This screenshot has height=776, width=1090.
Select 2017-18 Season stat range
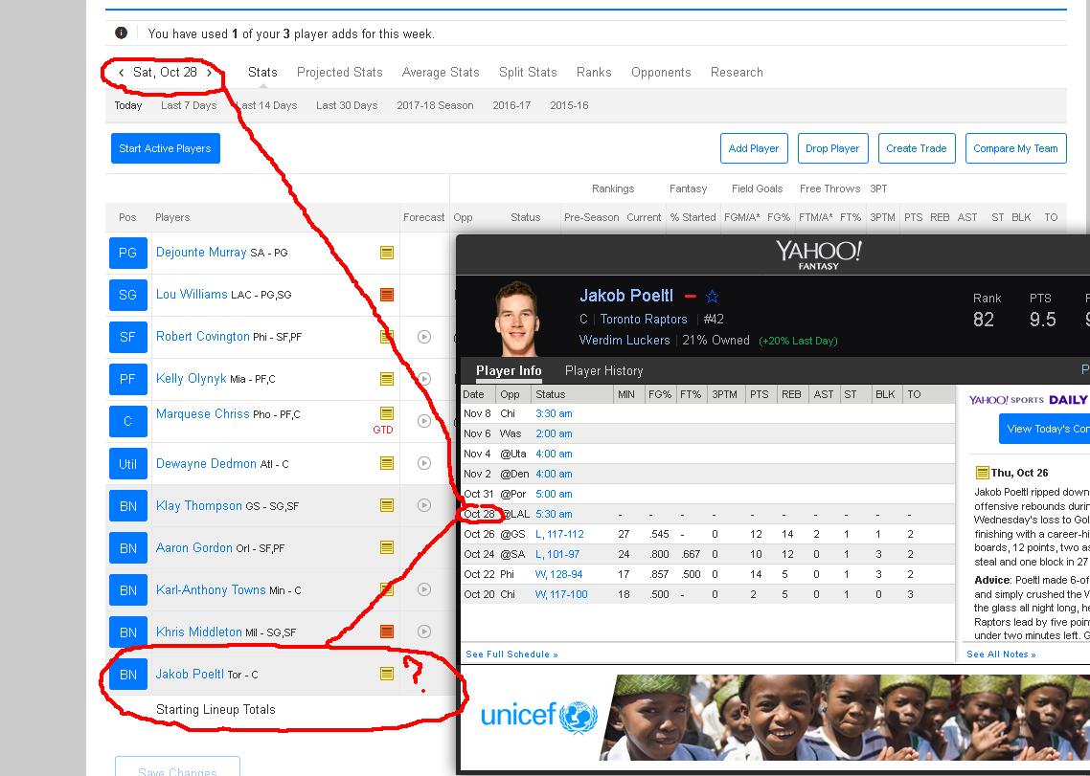pos(435,105)
